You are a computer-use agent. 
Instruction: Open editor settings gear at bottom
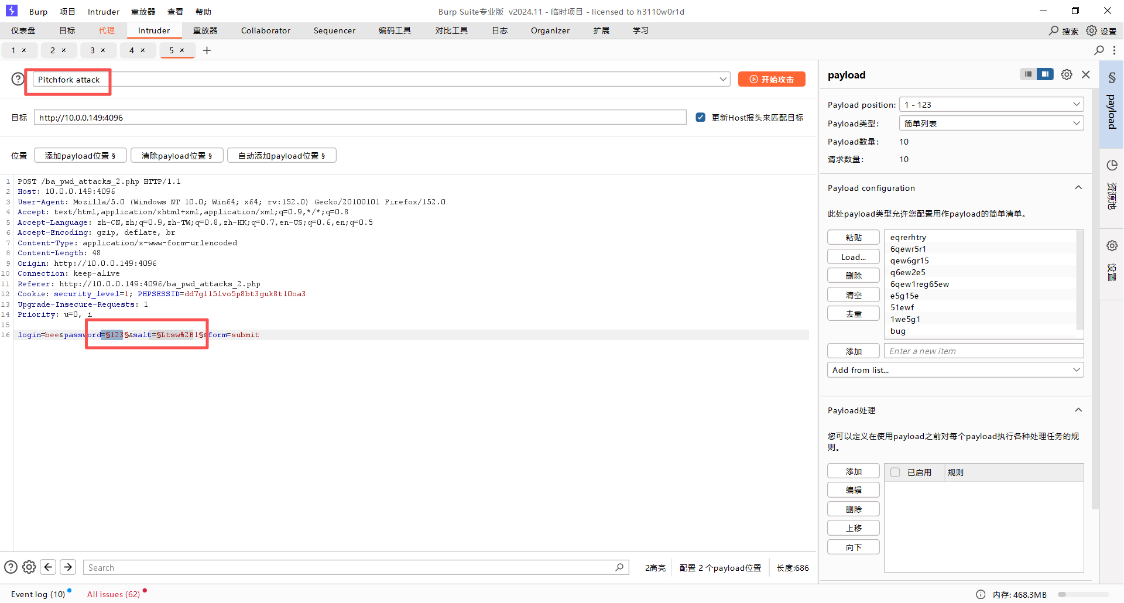tap(29, 567)
